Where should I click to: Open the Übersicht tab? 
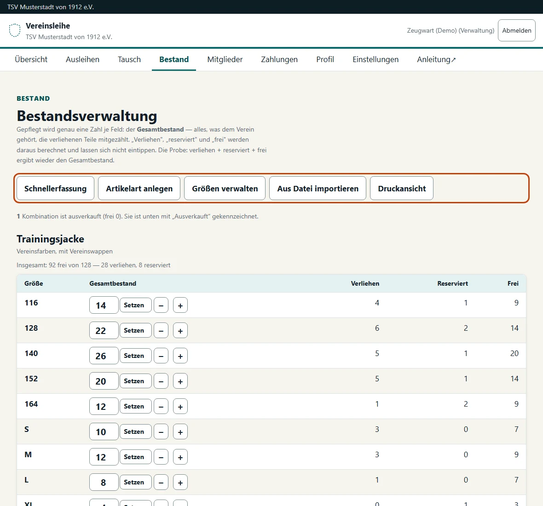point(31,59)
